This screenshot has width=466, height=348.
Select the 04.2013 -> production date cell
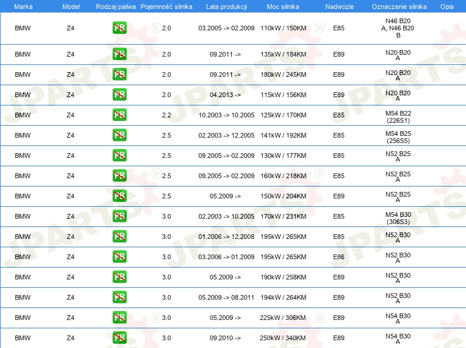click(225, 95)
